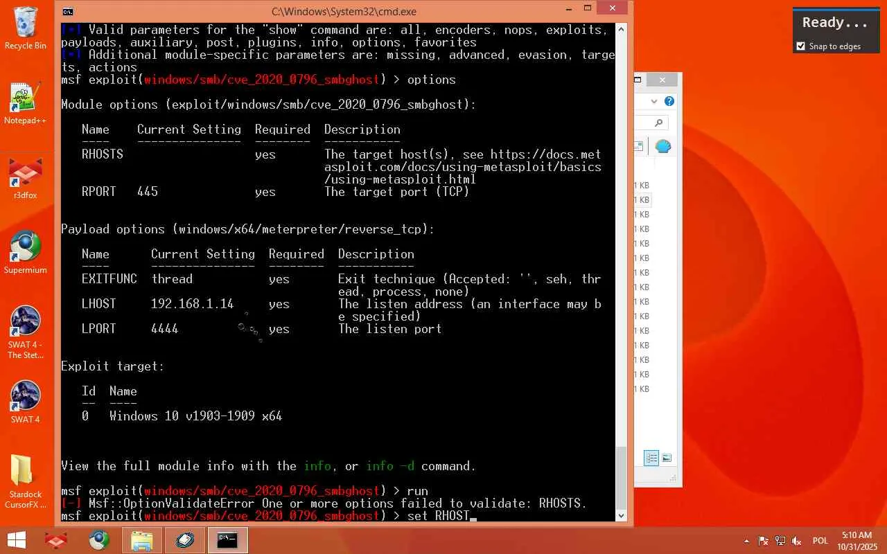Open the cmd.exe window system menu icon
The height and width of the screenshot is (554, 887).
[x=67, y=11]
